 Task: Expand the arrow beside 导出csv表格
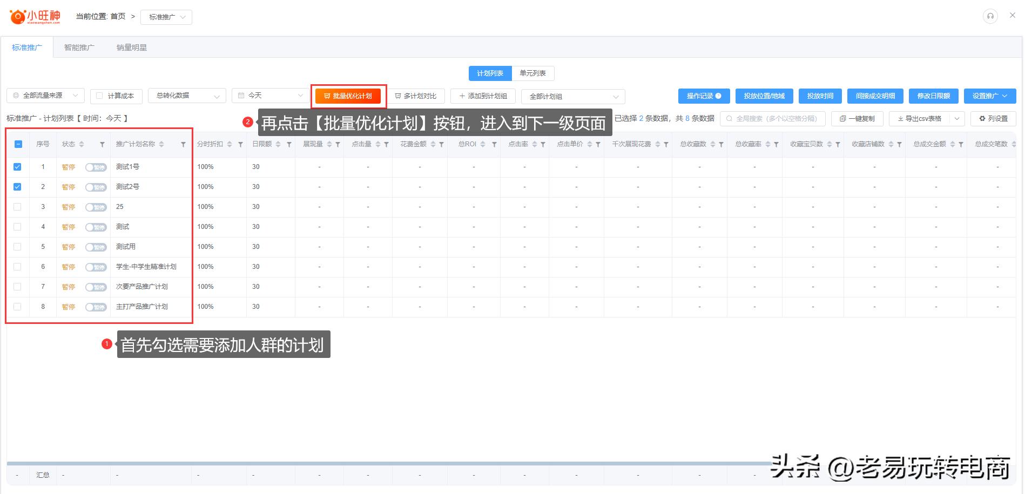[957, 119]
